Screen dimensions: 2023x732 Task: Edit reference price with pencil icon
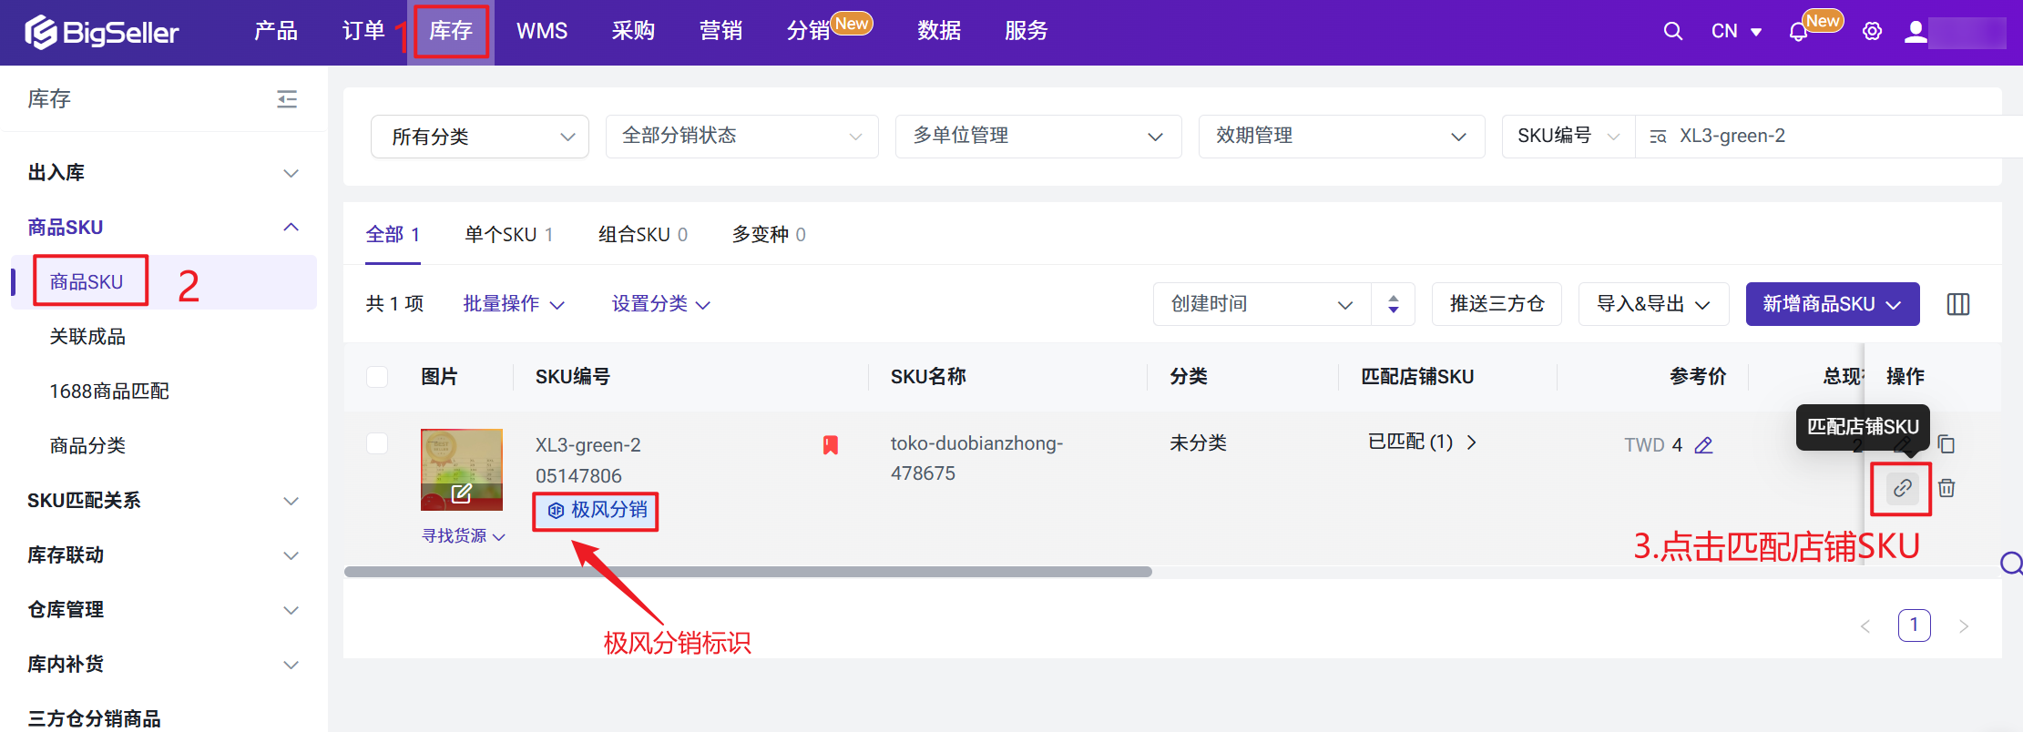tap(1703, 445)
